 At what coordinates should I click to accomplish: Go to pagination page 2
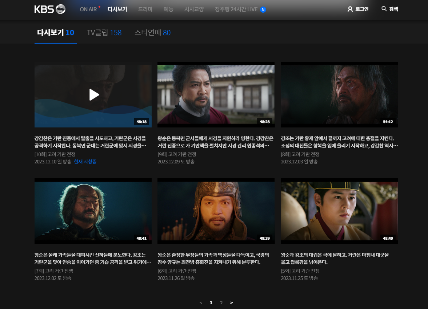(x=221, y=303)
